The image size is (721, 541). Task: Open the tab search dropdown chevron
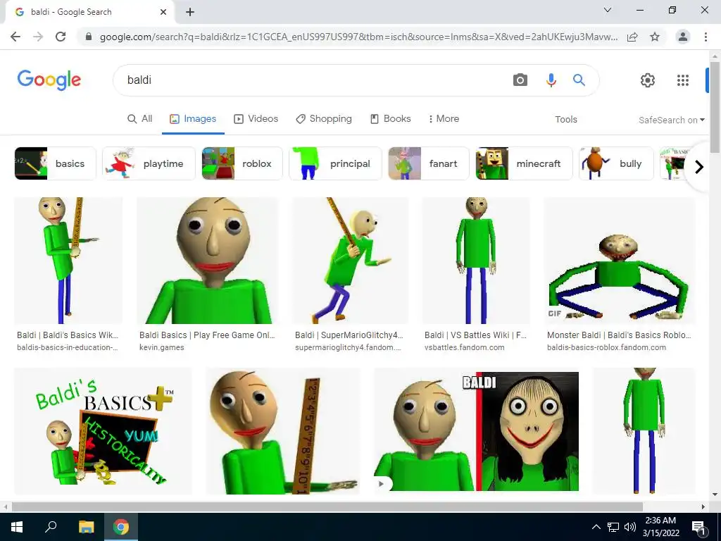tap(608, 10)
